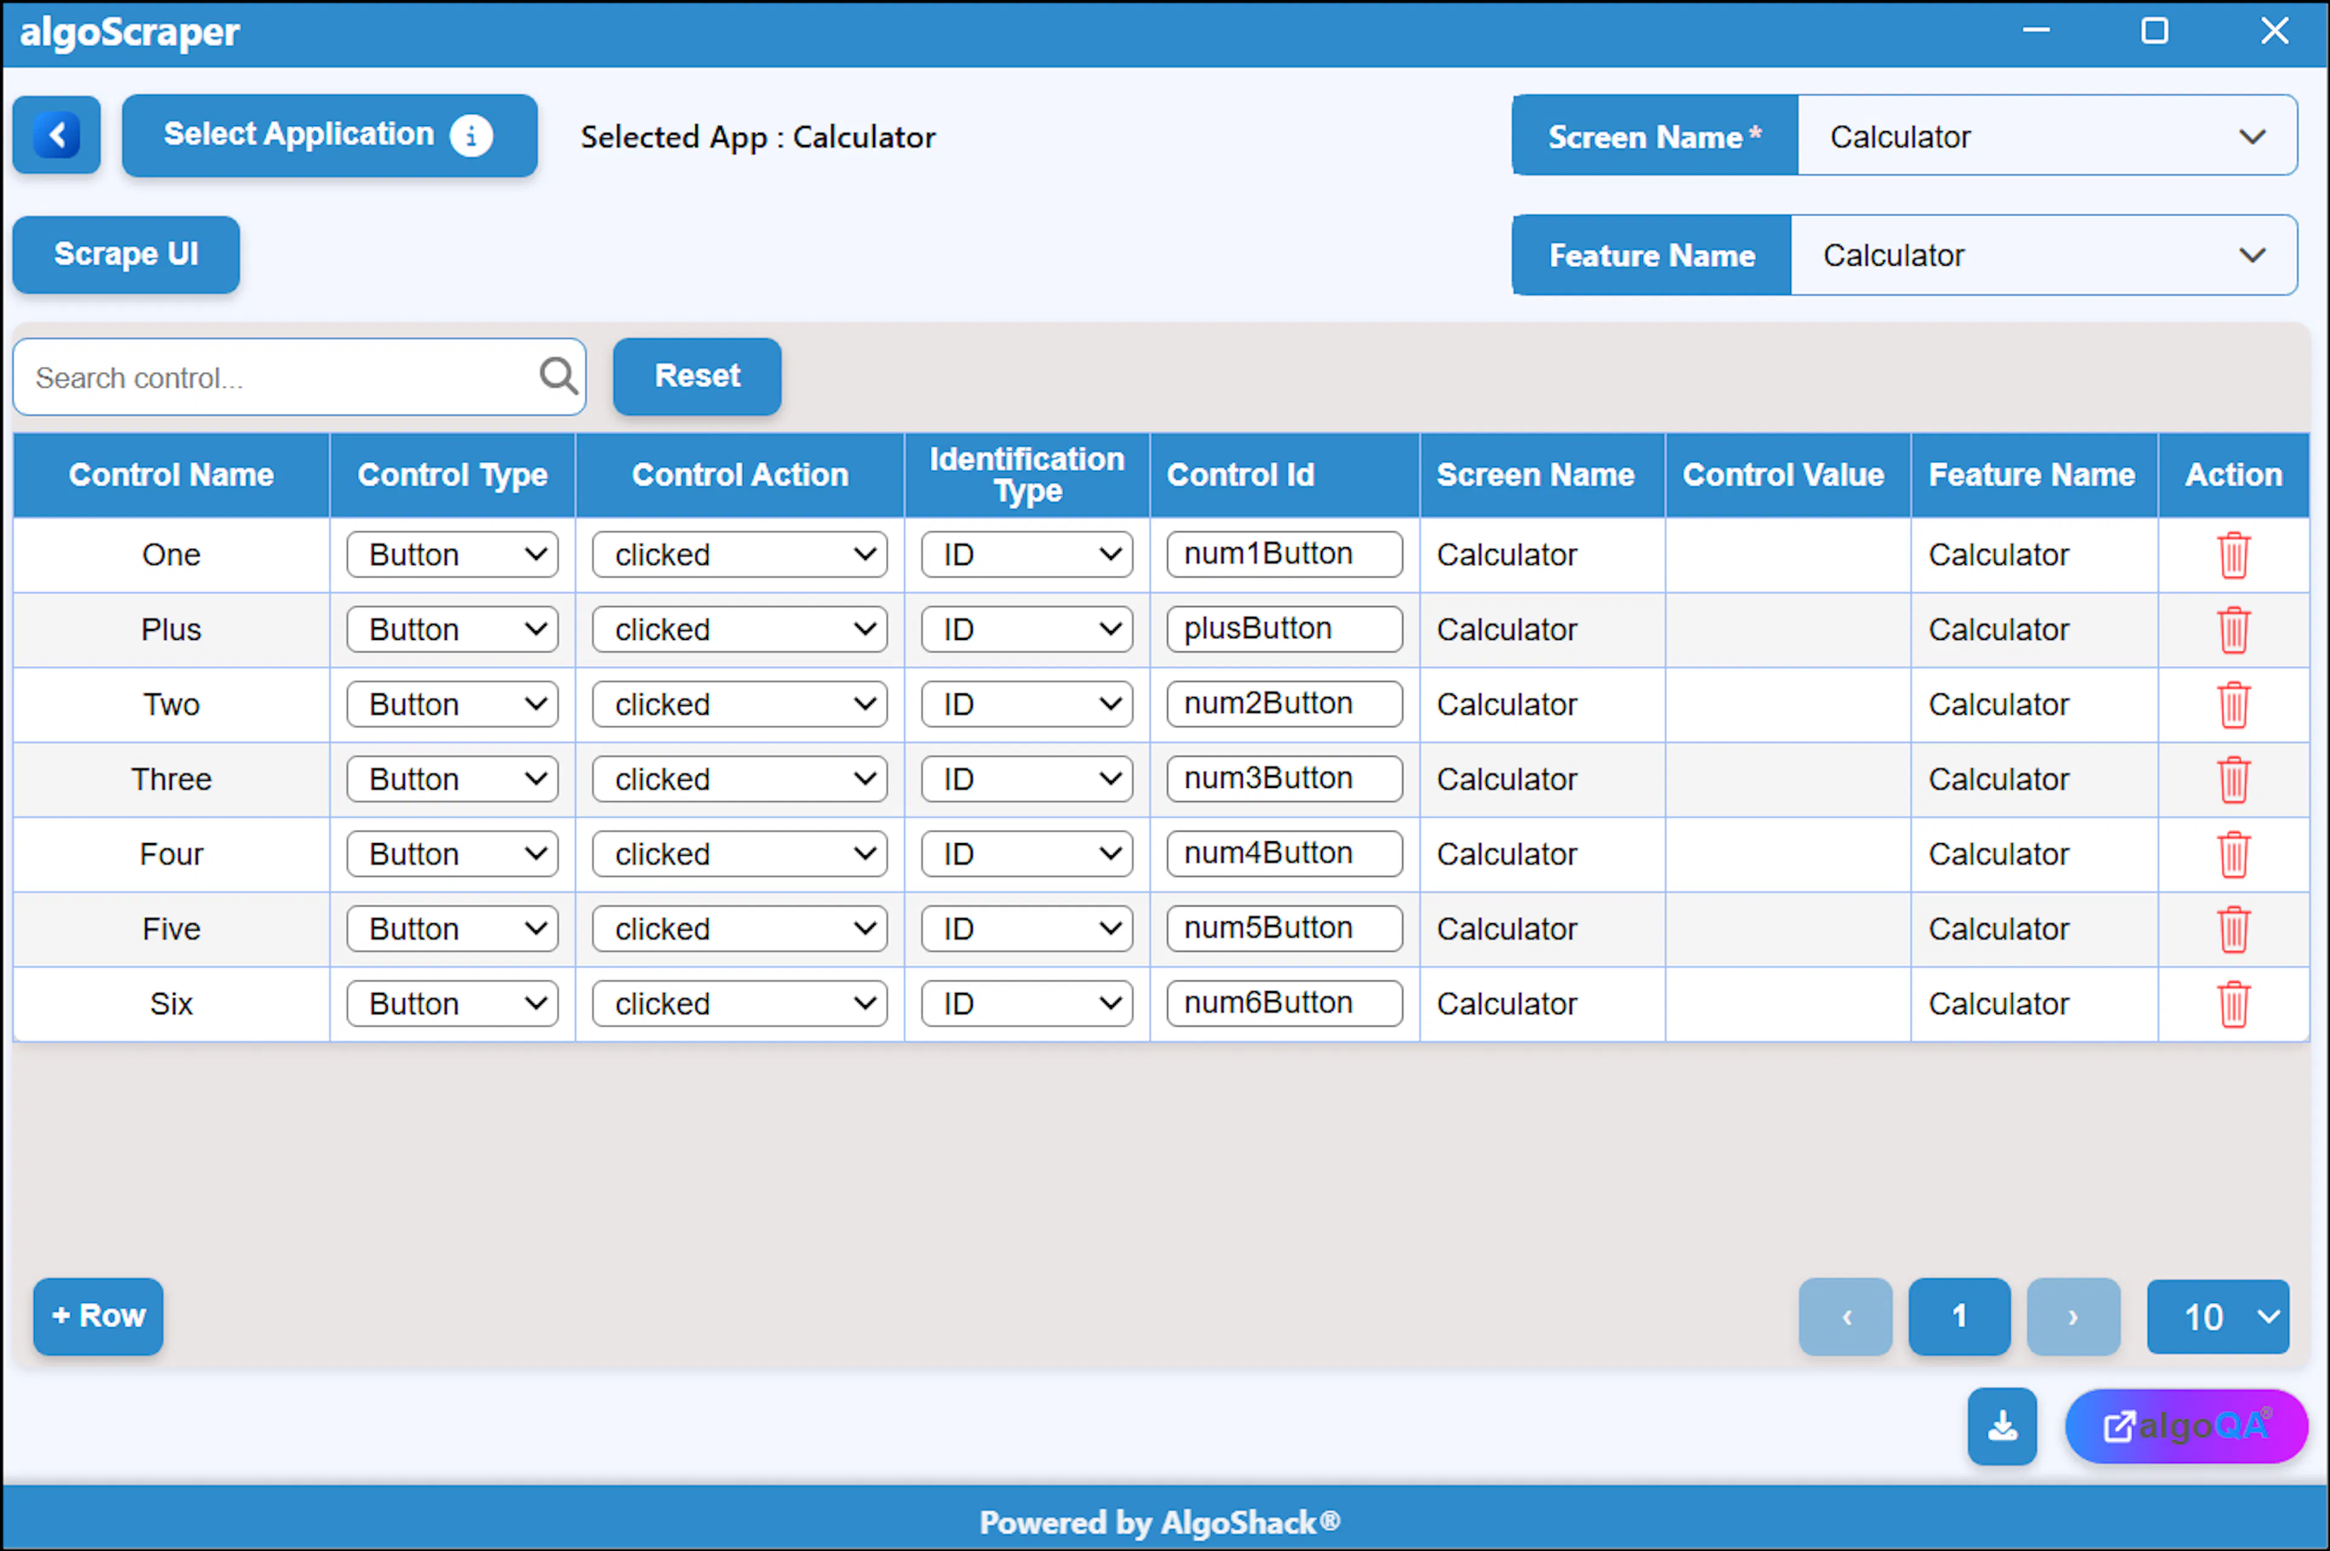Delete the Plus row with its trash icon
This screenshot has width=2330, height=1551.
[x=2233, y=630]
